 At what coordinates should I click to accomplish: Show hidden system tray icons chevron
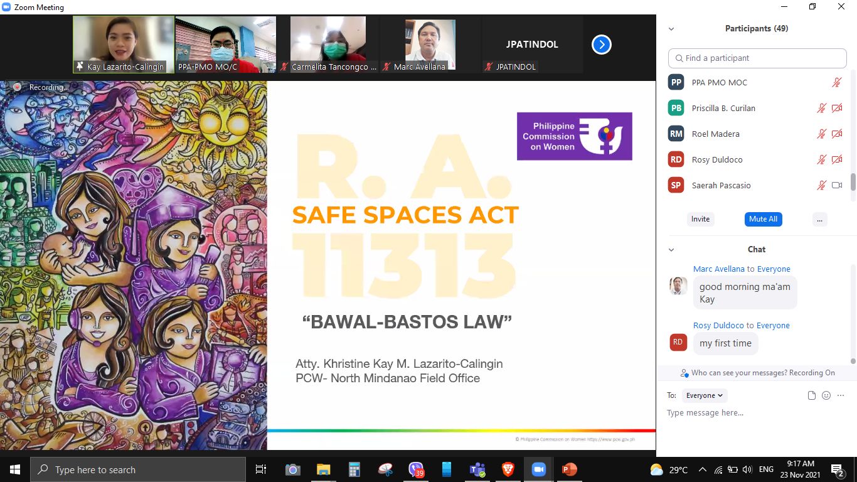702,469
